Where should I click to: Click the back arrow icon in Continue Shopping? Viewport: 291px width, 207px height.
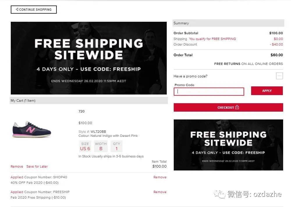click(x=17, y=9)
